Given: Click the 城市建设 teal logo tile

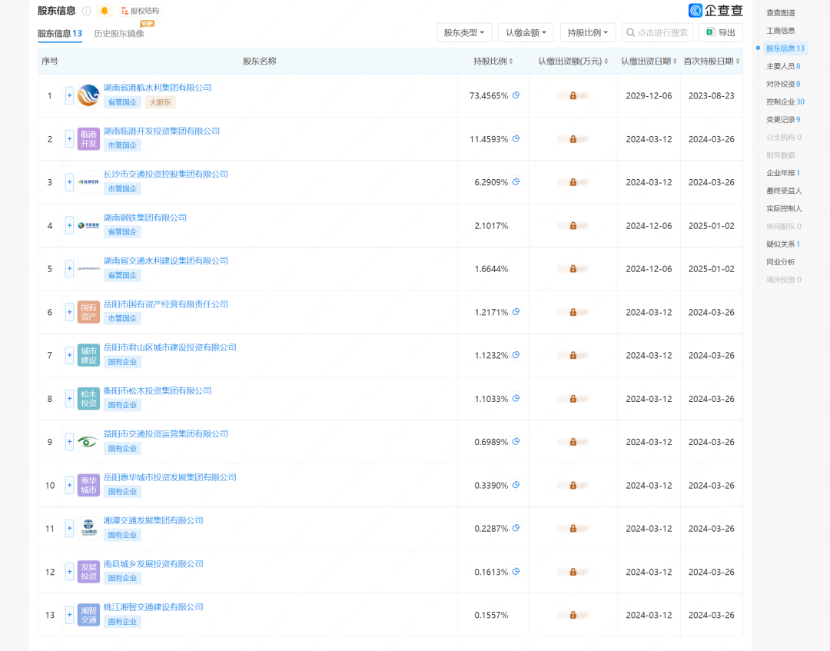Looking at the screenshot, I should [88, 356].
